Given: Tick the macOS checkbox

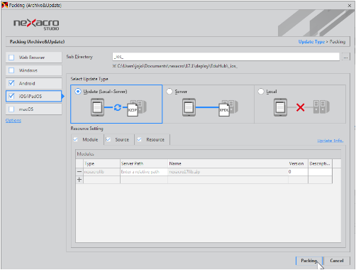Looking at the screenshot, I should click(x=11, y=109).
